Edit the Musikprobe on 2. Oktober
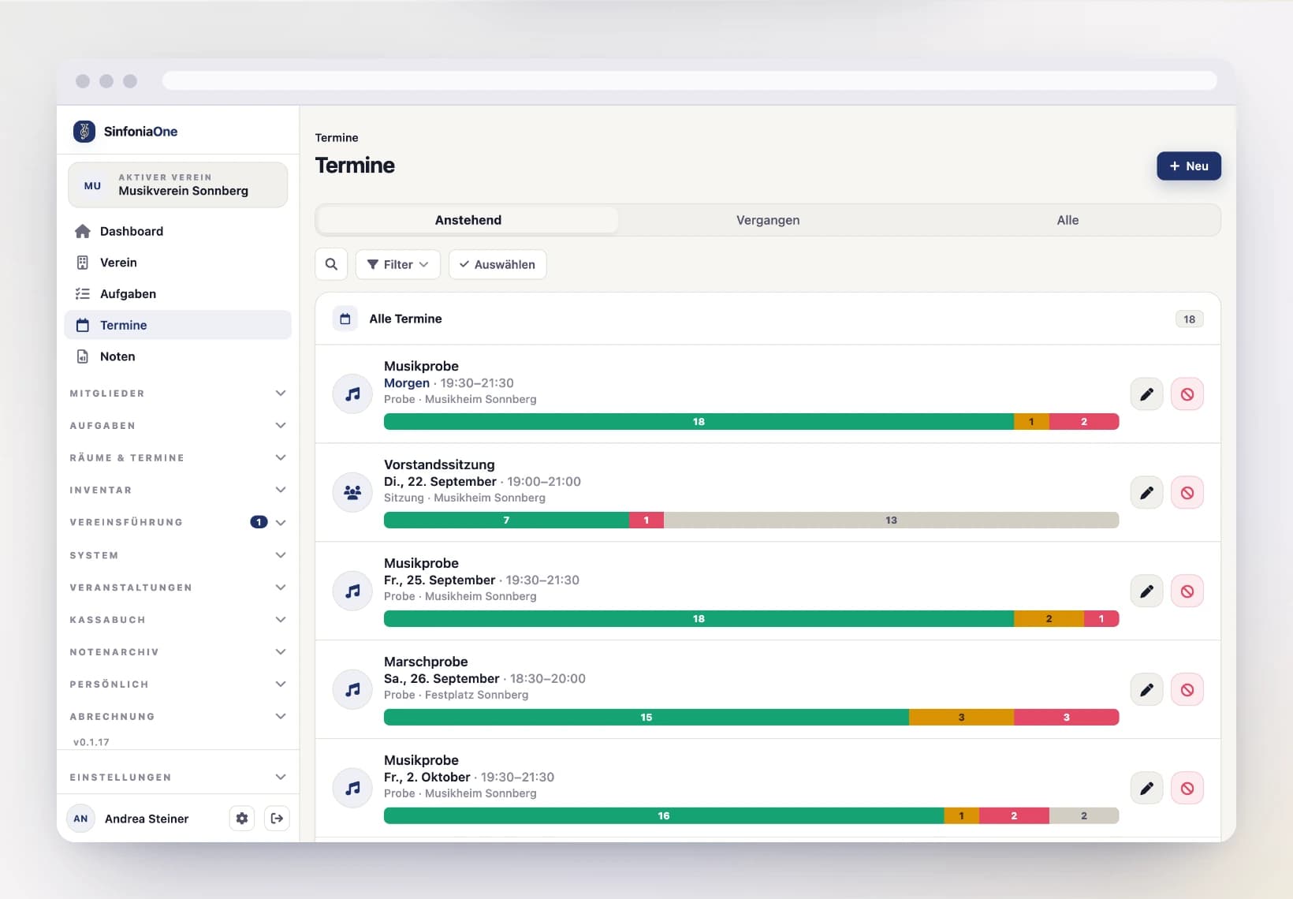 1146,789
